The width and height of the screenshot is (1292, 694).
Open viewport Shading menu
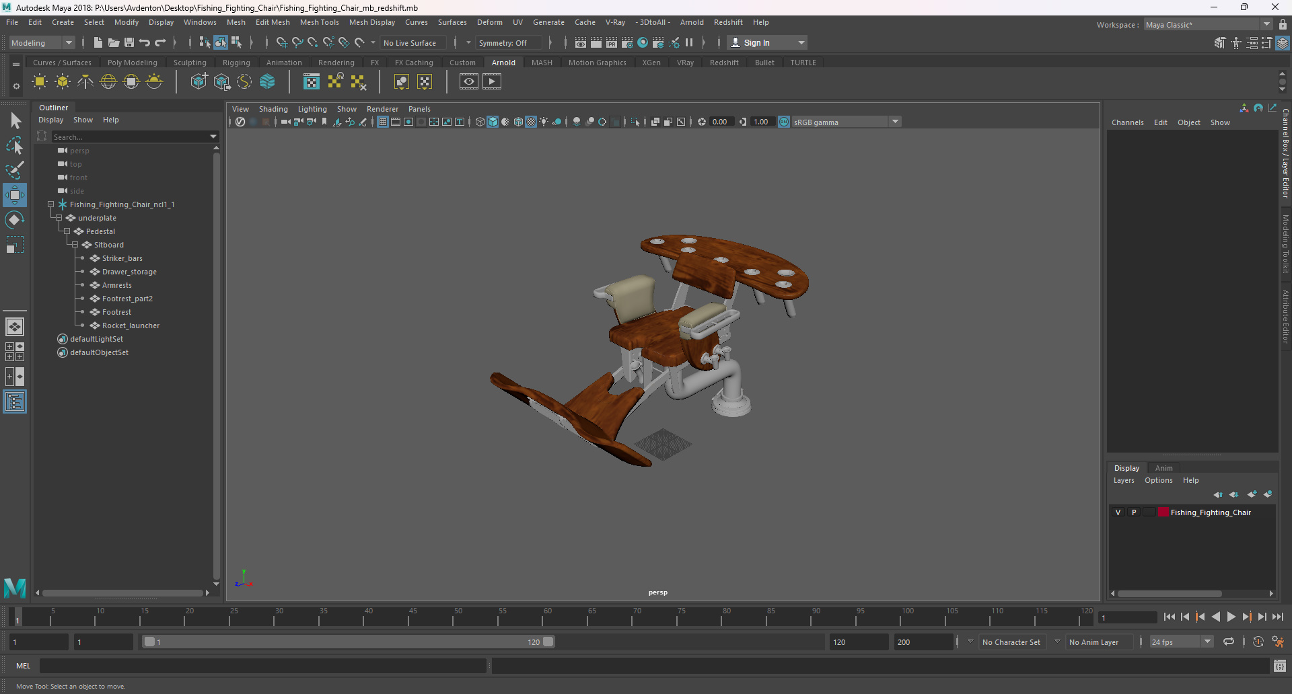(273, 109)
